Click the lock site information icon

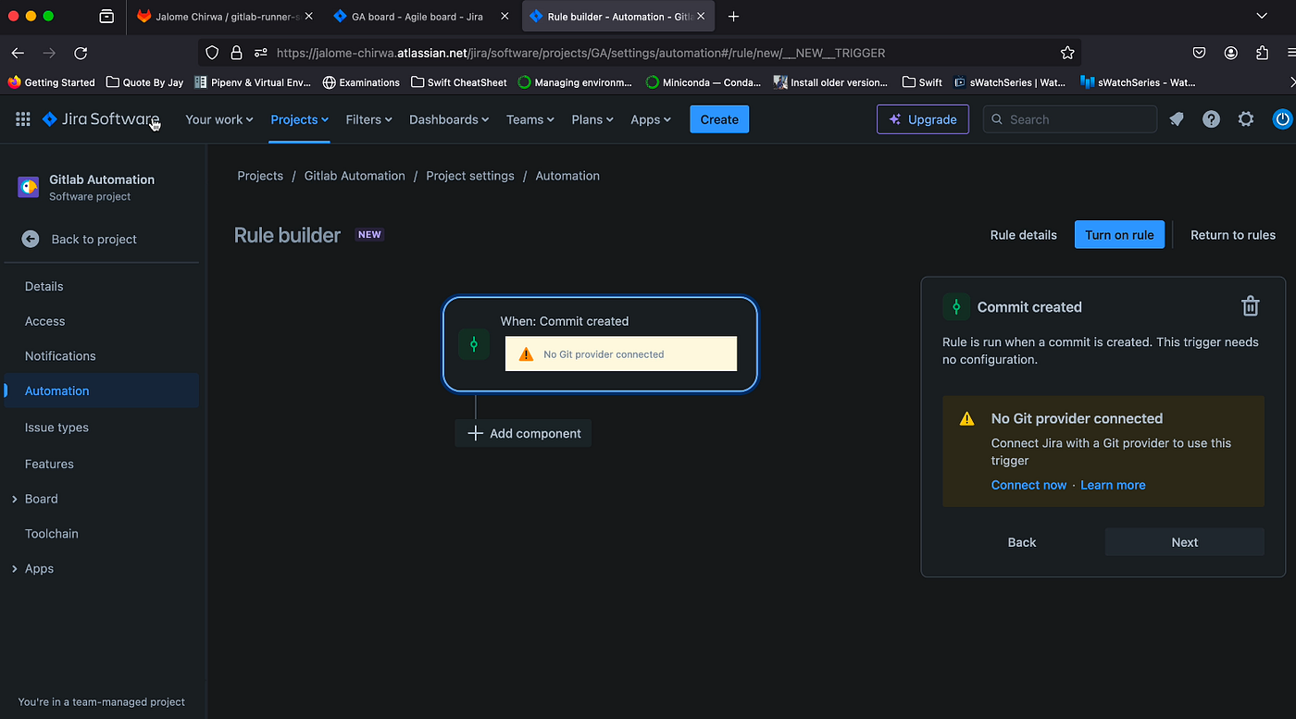tap(236, 53)
